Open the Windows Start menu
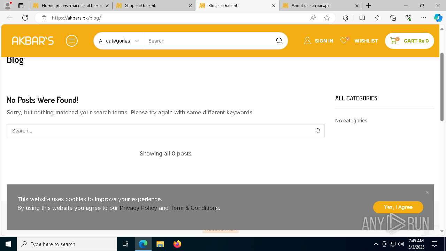446x251 pixels. tap(8, 244)
